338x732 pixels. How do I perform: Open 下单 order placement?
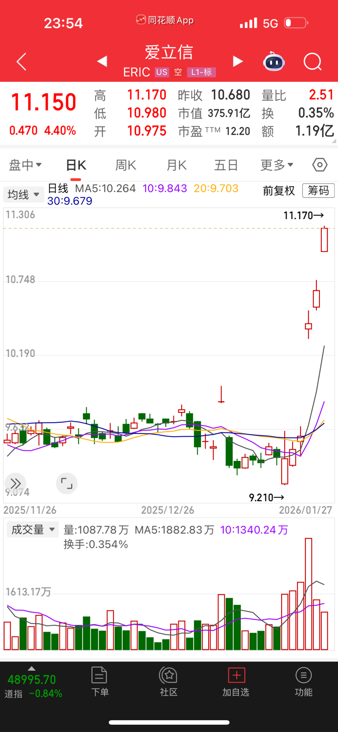coord(99,681)
